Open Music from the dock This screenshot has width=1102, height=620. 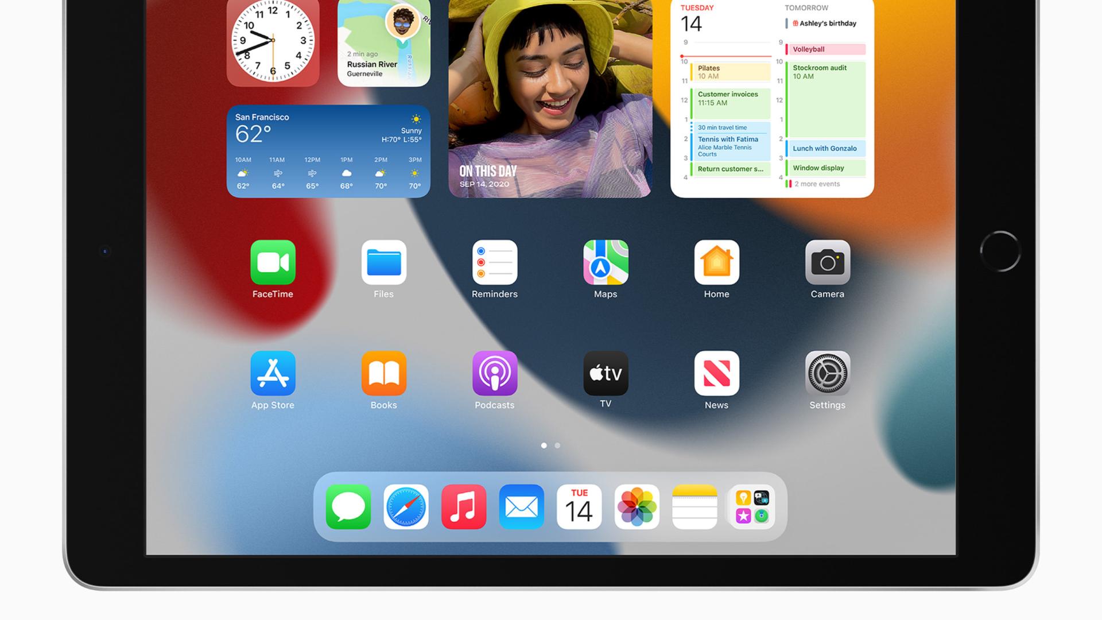coord(464,507)
